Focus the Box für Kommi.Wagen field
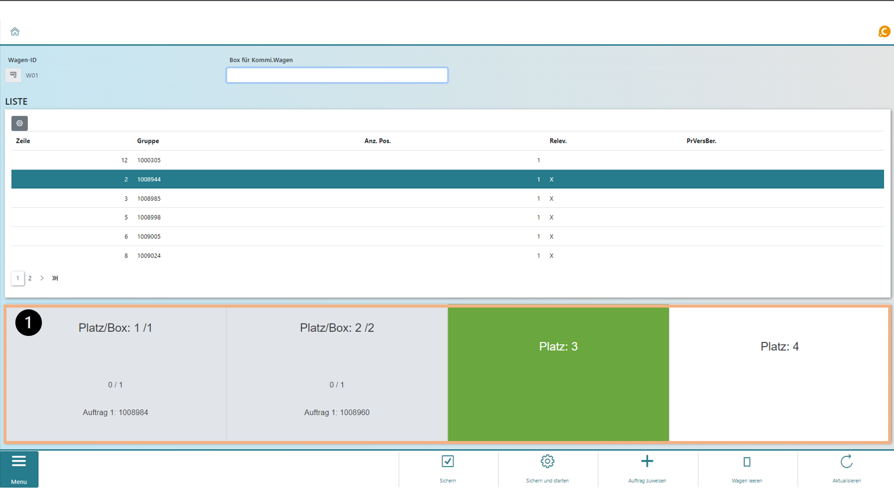The height and width of the screenshot is (503, 894). click(x=337, y=75)
